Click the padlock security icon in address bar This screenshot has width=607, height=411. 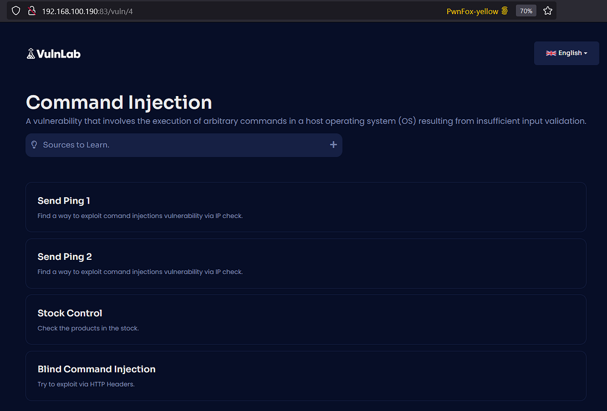[x=31, y=11]
